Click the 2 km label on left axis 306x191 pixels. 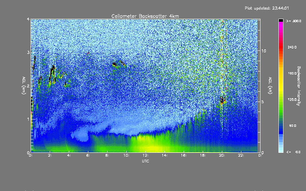pos(28,86)
